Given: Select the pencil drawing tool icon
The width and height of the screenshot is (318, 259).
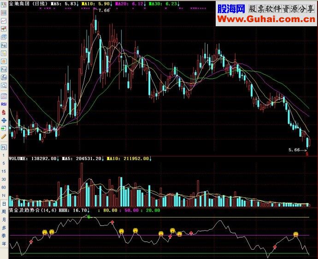Looking at the screenshot, I should (x=4, y=137).
